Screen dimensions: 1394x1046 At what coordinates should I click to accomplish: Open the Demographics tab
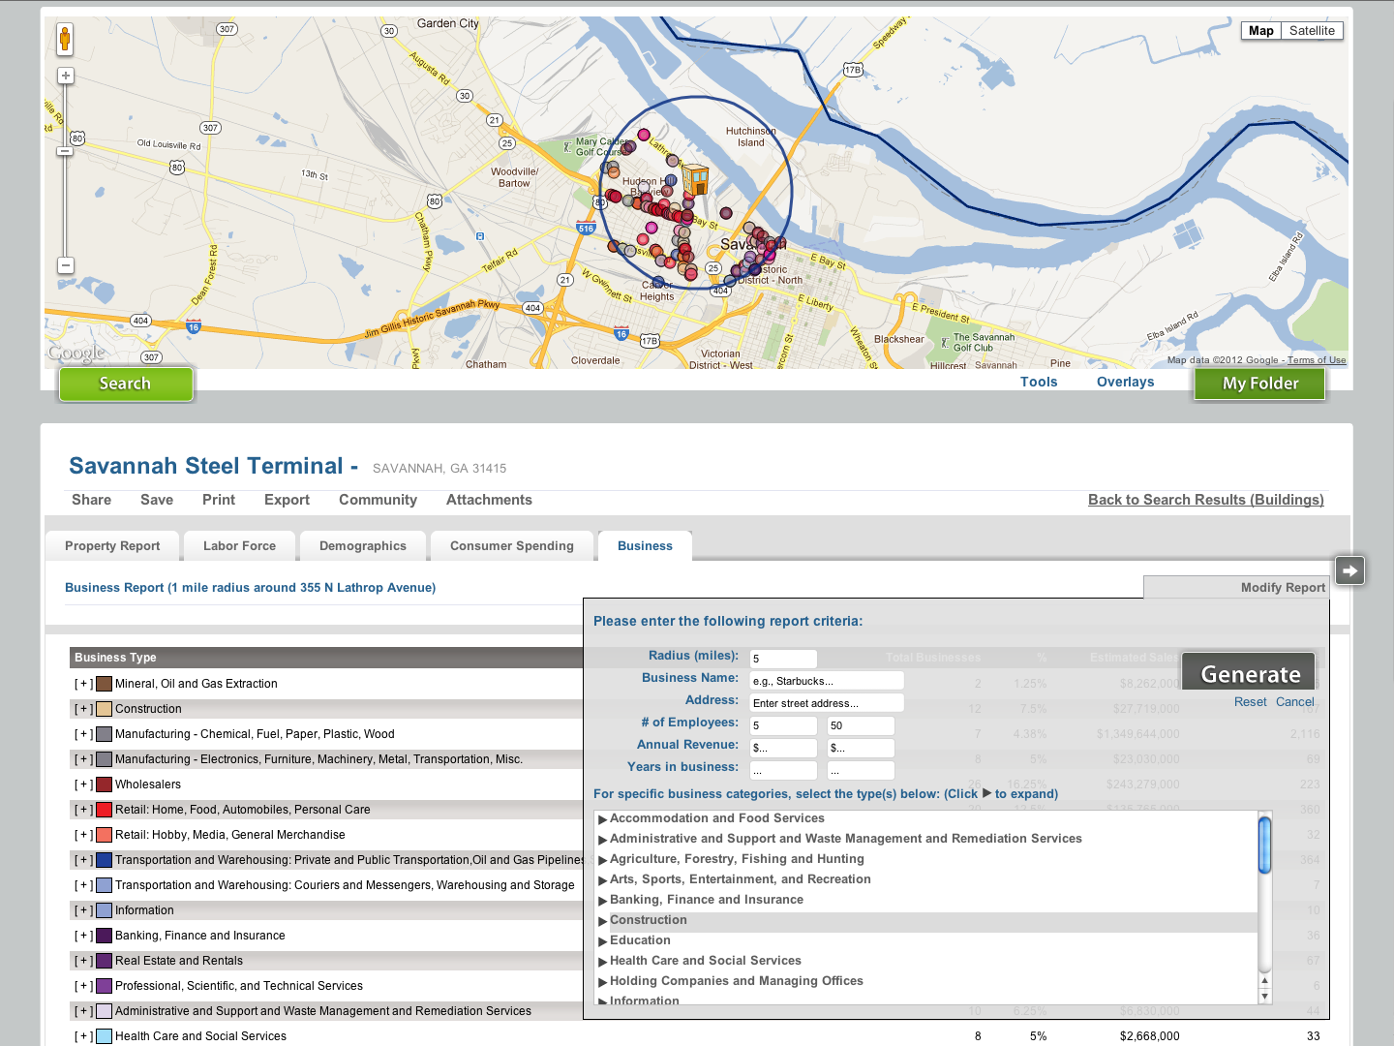click(x=362, y=545)
